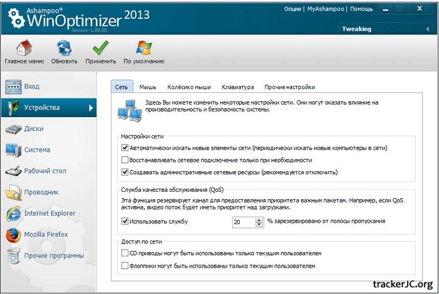Screen dimensions: 439x294
Task: Check floppies only for current user
Action: point(125,265)
